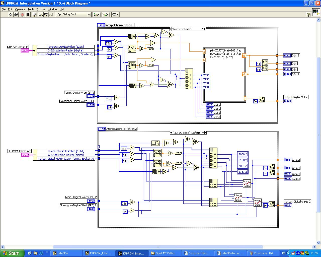Screen dimensions: 321x257
Task: Click the formula node expression text
Action: tap(225, 54)
